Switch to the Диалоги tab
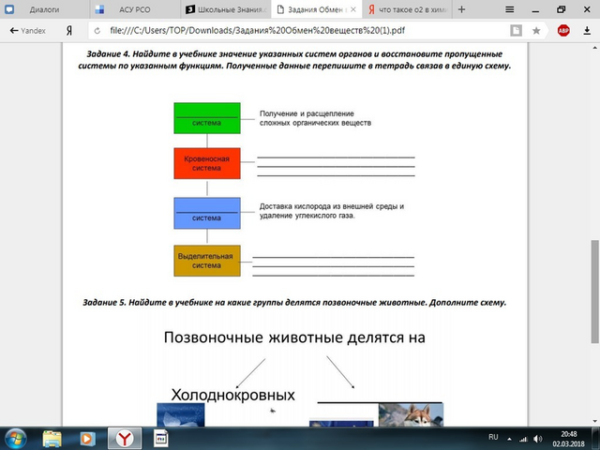This screenshot has height=450, width=600. [45, 9]
